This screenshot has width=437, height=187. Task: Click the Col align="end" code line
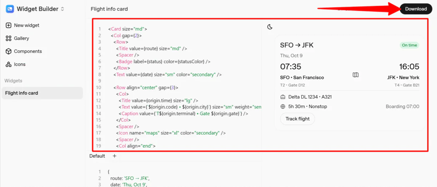click(136, 146)
